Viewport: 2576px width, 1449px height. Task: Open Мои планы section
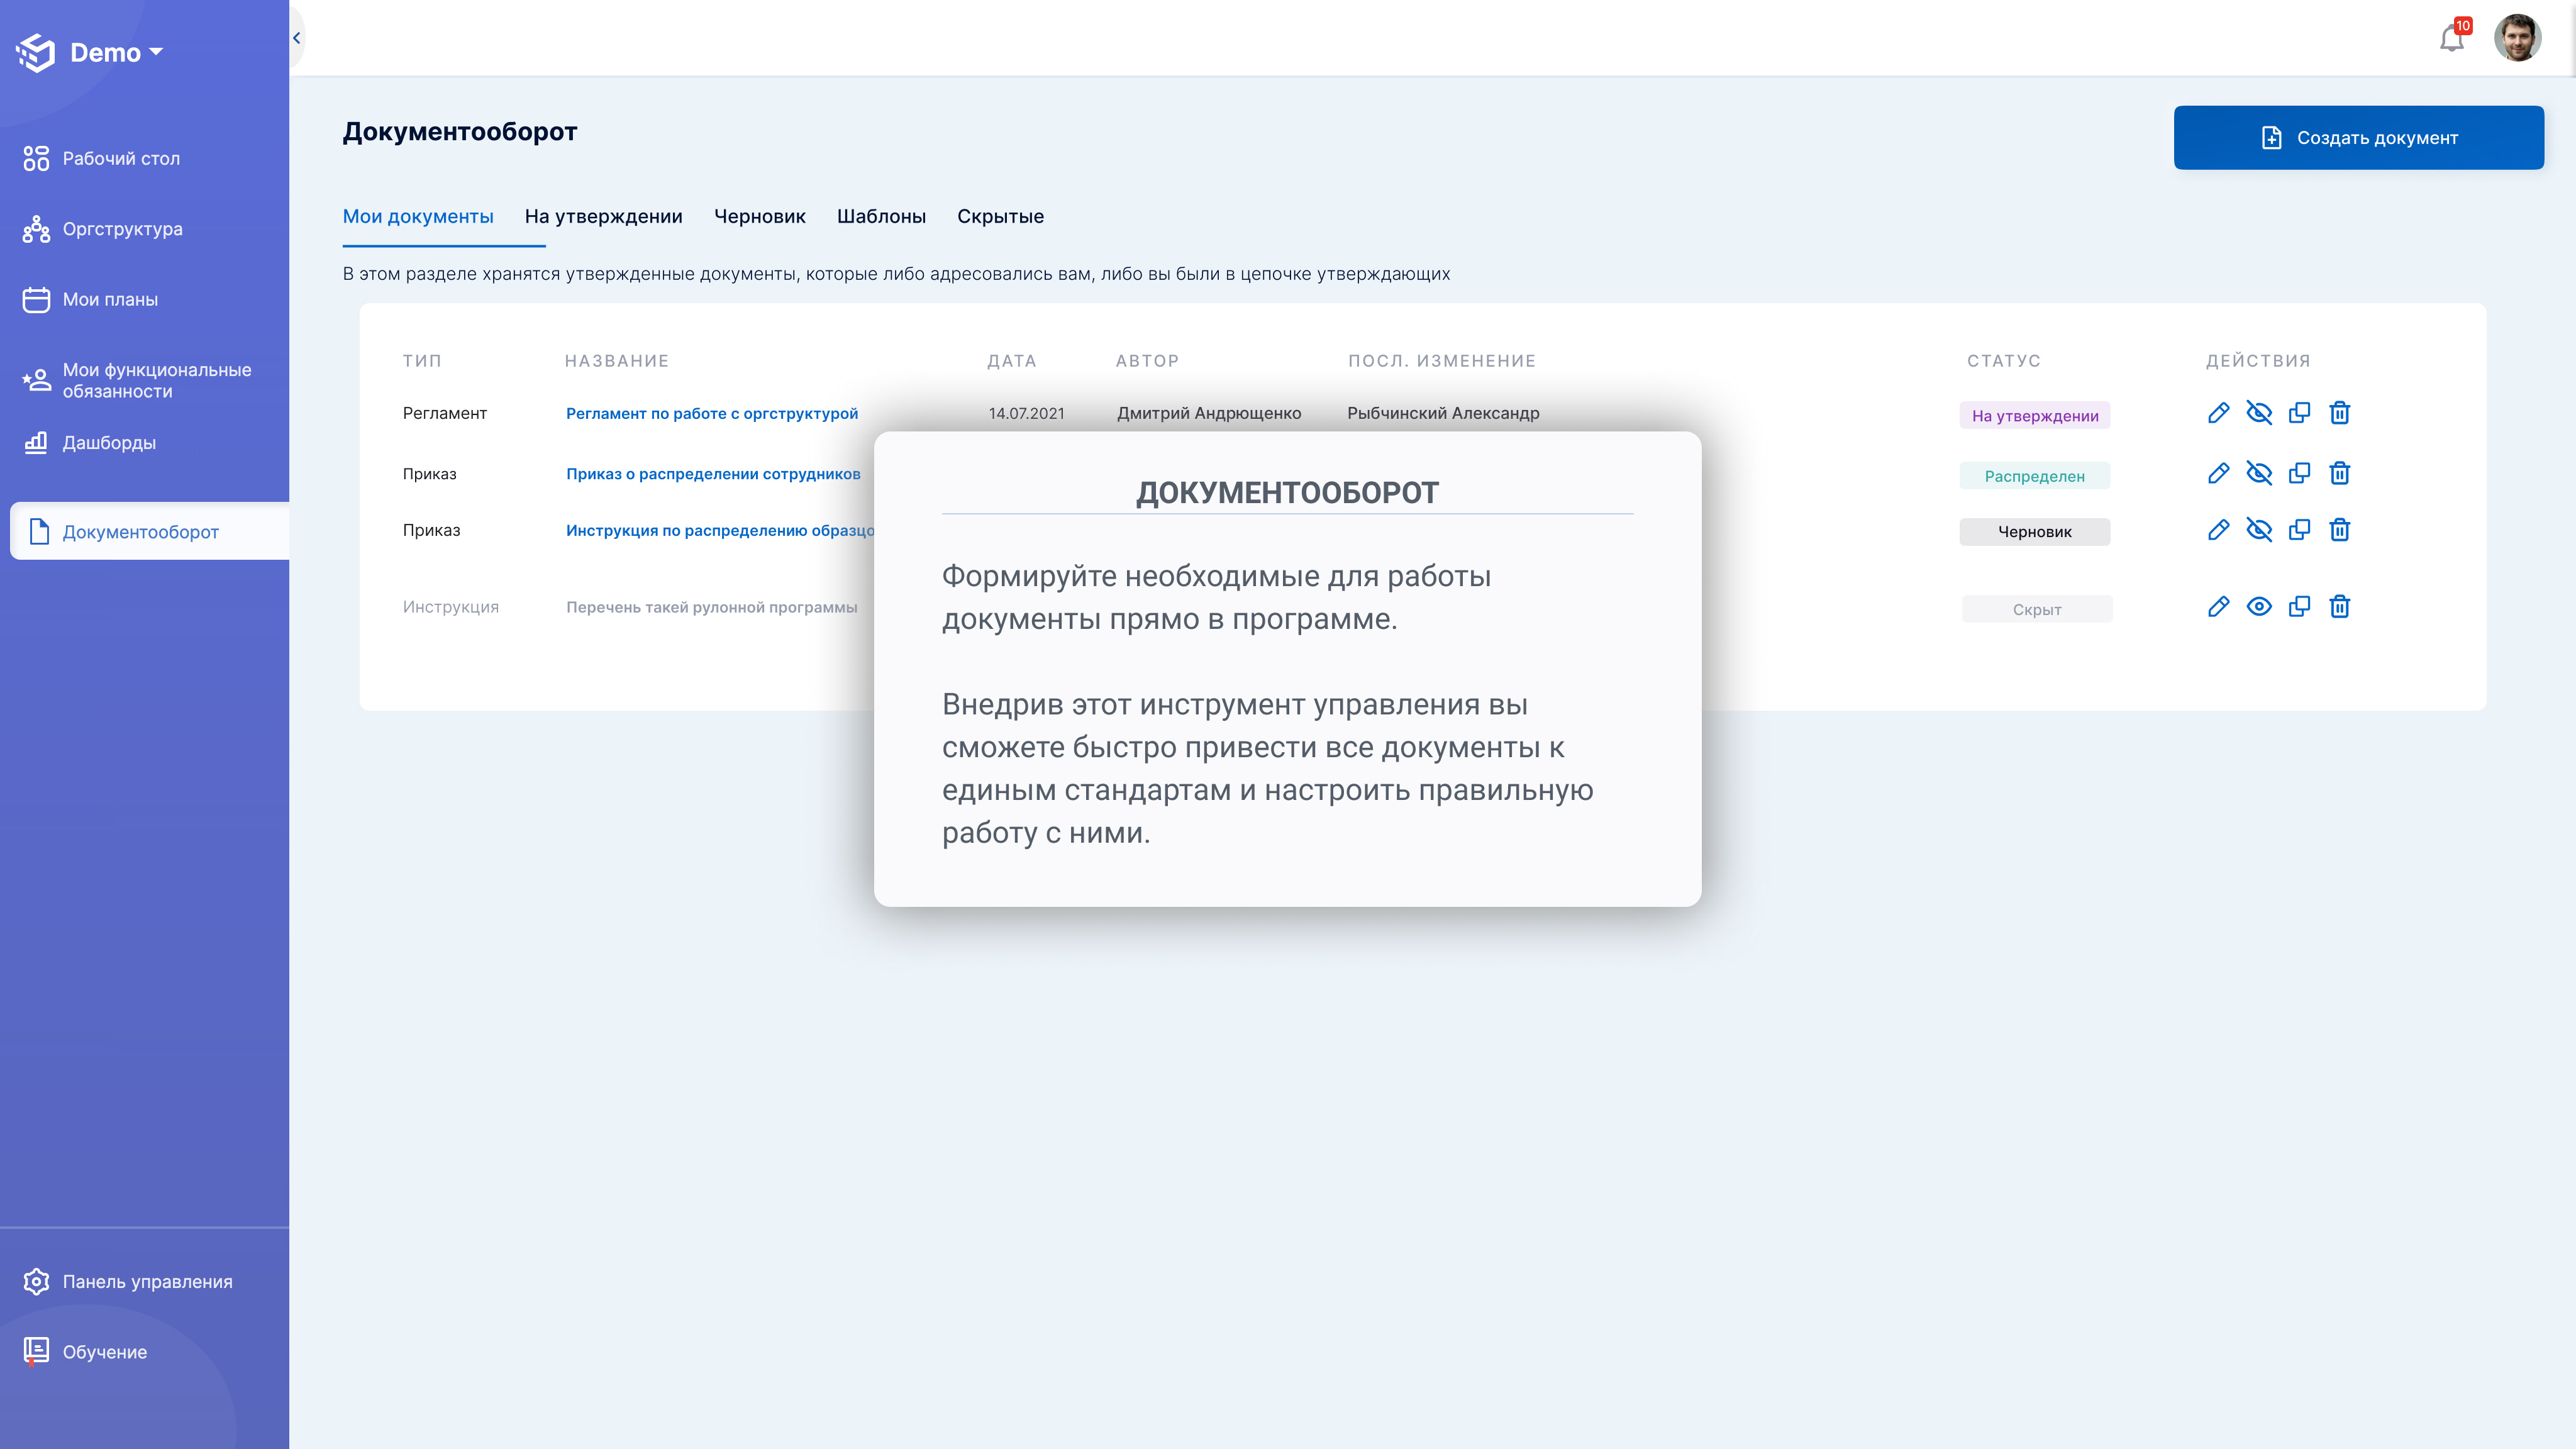pos(110,299)
